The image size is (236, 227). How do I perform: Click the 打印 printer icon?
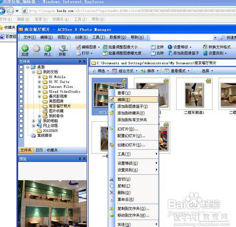78,53
